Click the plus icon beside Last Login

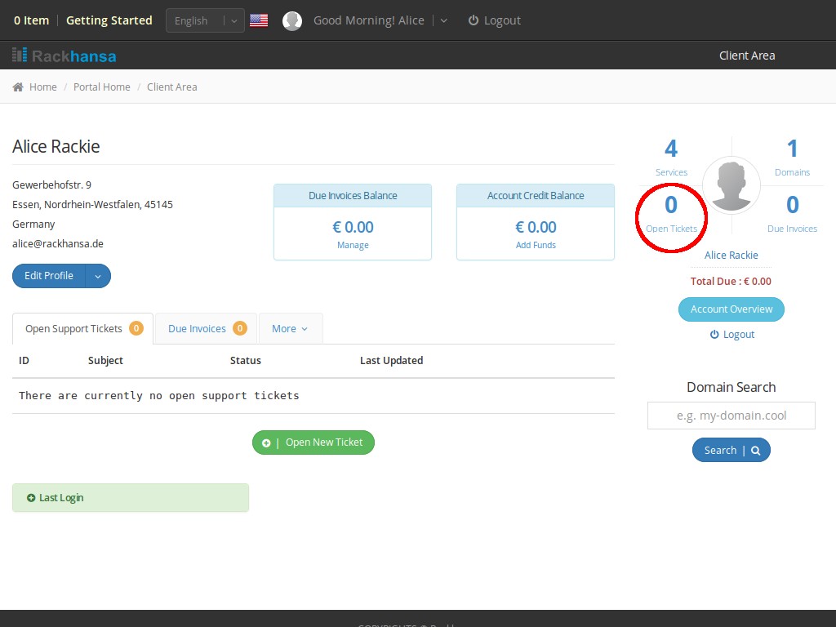[x=31, y=498]
